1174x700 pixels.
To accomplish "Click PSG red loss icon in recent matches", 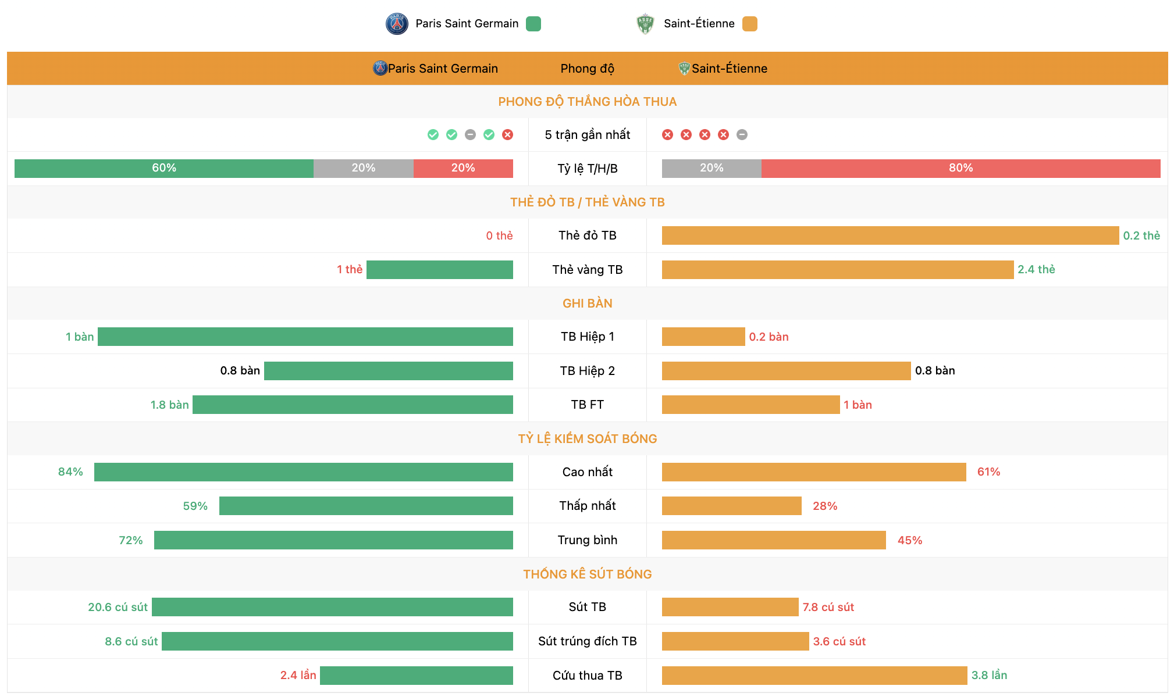I will [507, 135].
